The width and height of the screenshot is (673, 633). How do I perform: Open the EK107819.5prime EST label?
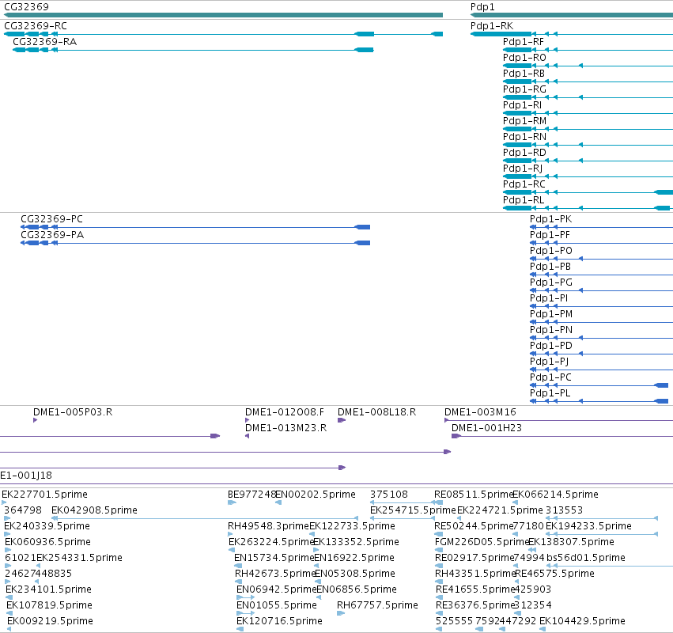[x=50, y=606]
